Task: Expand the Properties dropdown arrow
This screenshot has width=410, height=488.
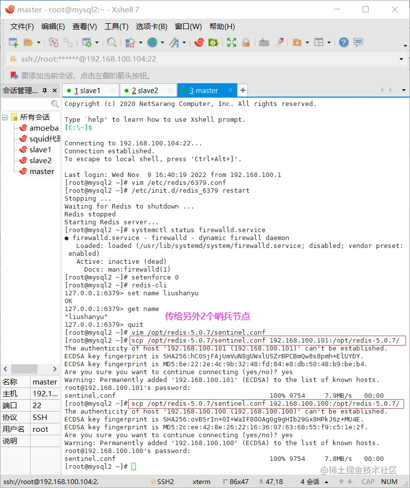Action: (97, 42)
